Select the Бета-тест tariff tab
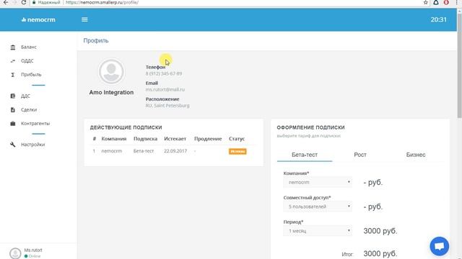This screenshot has height=259, width=462. (305, 155)
